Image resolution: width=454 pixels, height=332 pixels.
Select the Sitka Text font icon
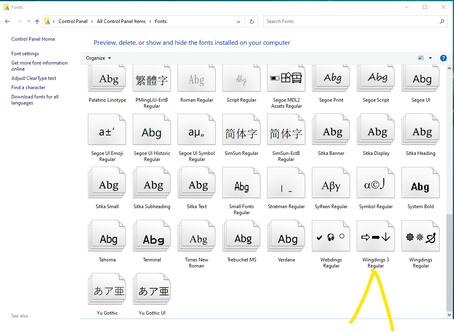pyautogui.click(x=197, y=183)
